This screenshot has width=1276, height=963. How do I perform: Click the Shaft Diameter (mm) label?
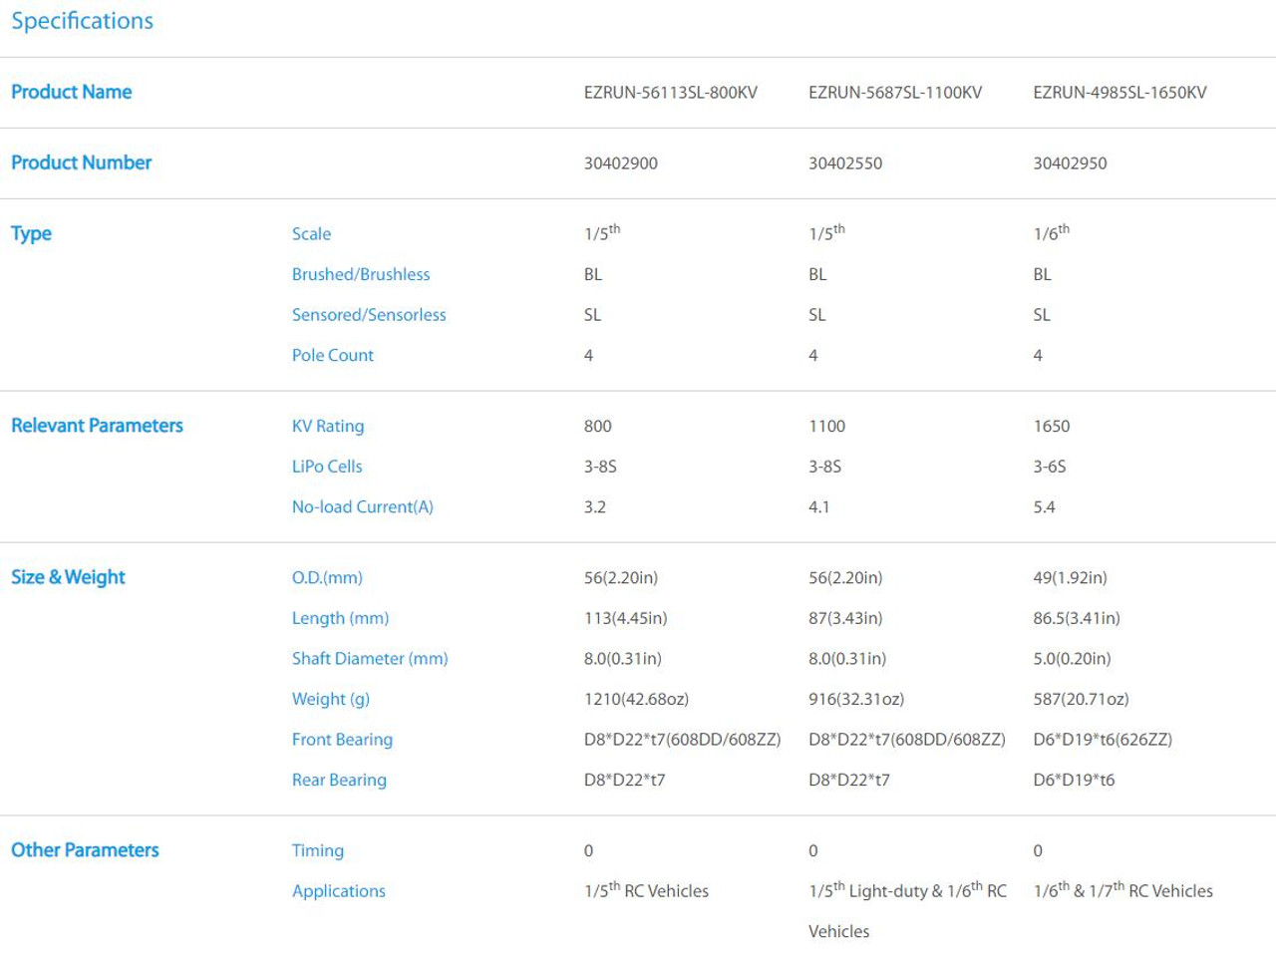(x=370, y=658)
